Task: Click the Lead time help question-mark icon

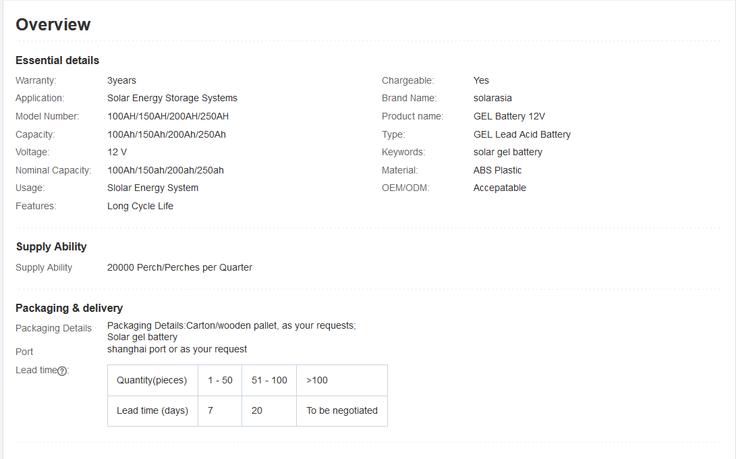Action: pyautogui.click(x=62, y=371)
